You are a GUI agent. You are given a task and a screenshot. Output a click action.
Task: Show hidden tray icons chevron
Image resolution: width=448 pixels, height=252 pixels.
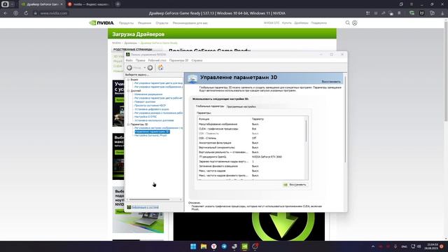tap(373, 246)
